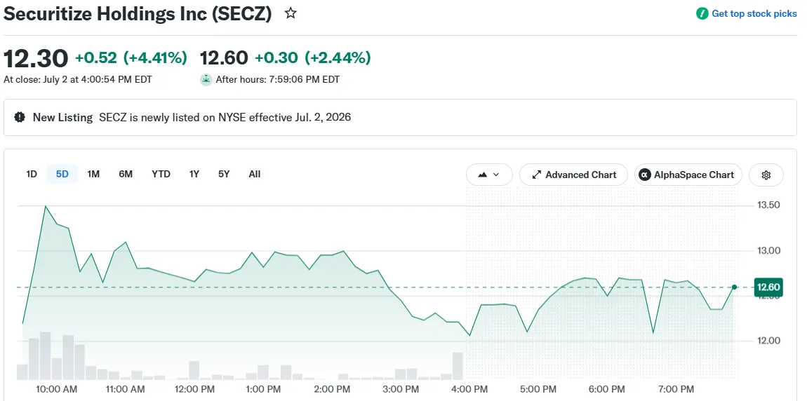This screenshot has width=807, height=401.
Task: Follow the Get top stock picks link
Action: coord(754,14)
